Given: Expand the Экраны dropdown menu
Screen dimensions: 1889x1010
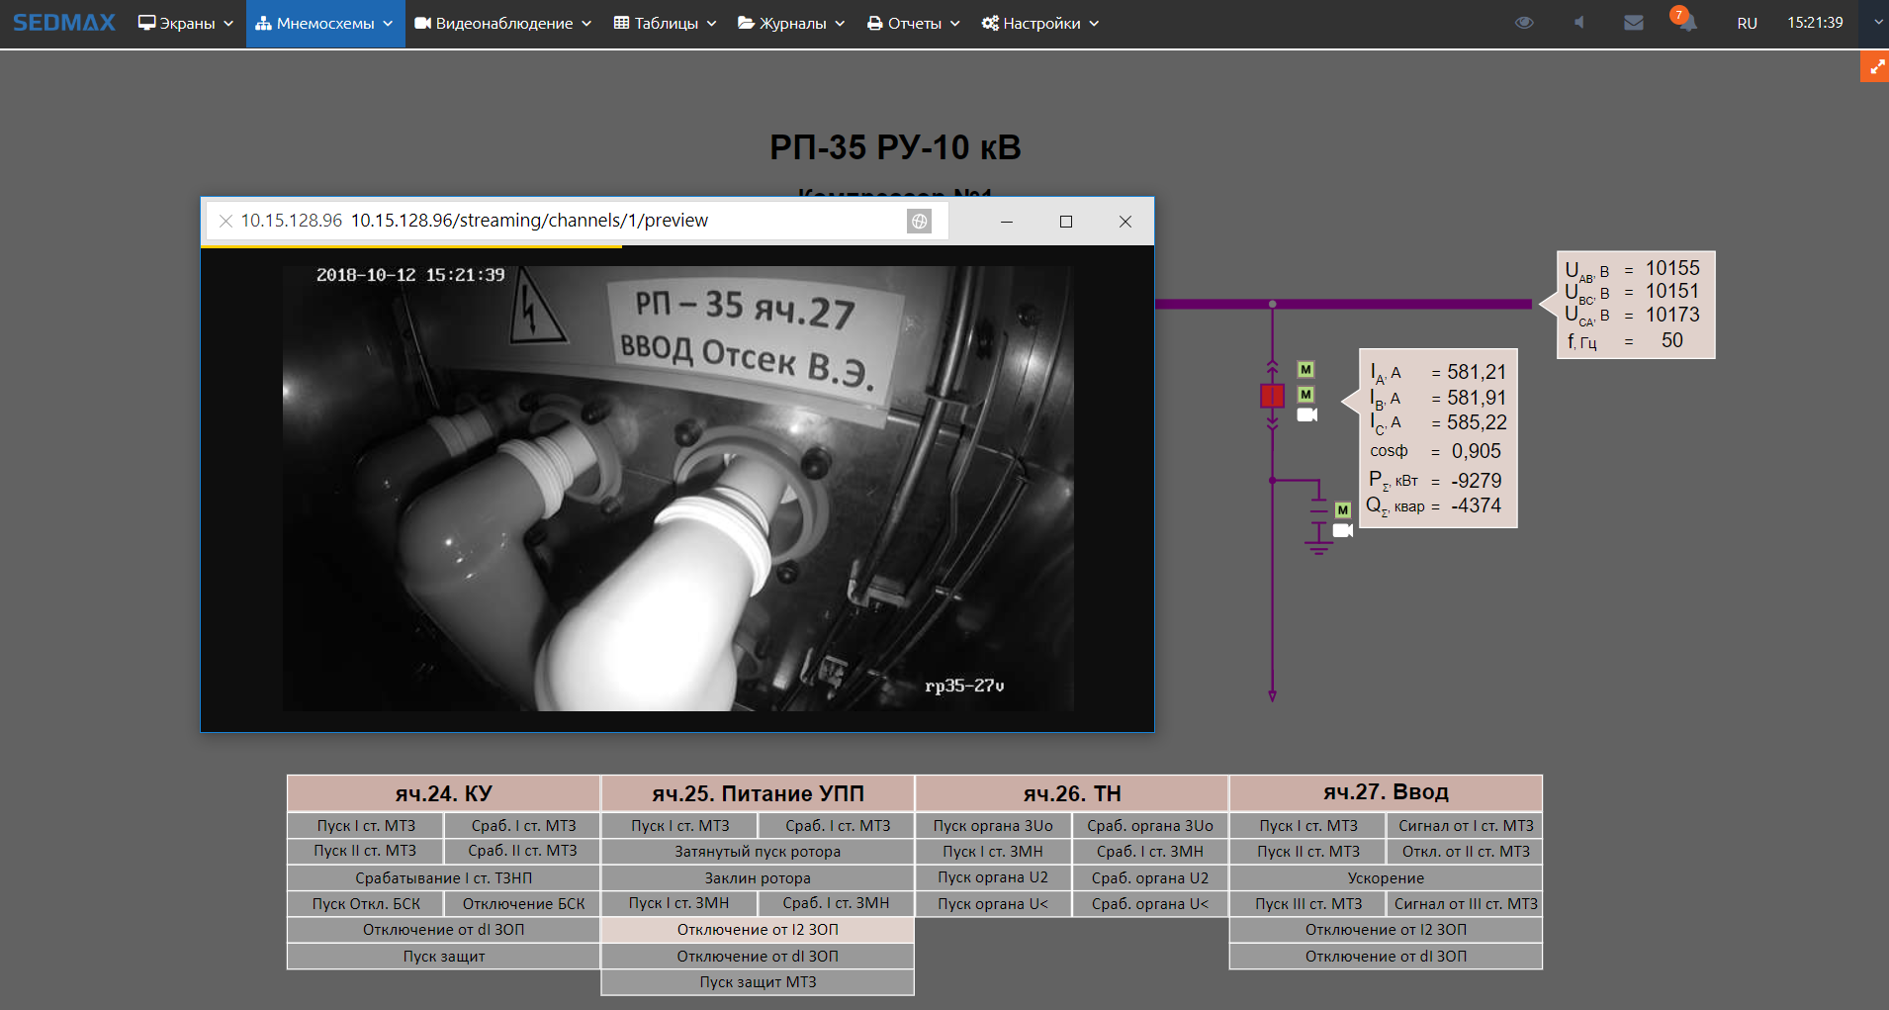Looking at the screenshot, I should 186,23.
